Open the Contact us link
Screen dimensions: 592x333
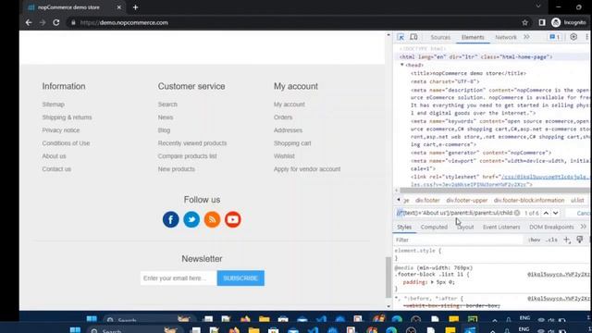[56, 169]
